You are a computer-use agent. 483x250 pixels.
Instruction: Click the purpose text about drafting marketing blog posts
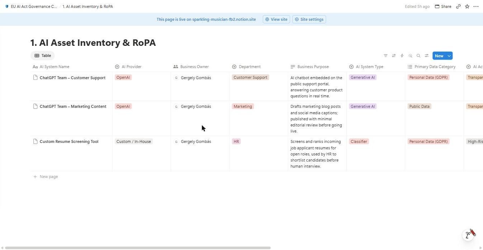tap(316, 119)
